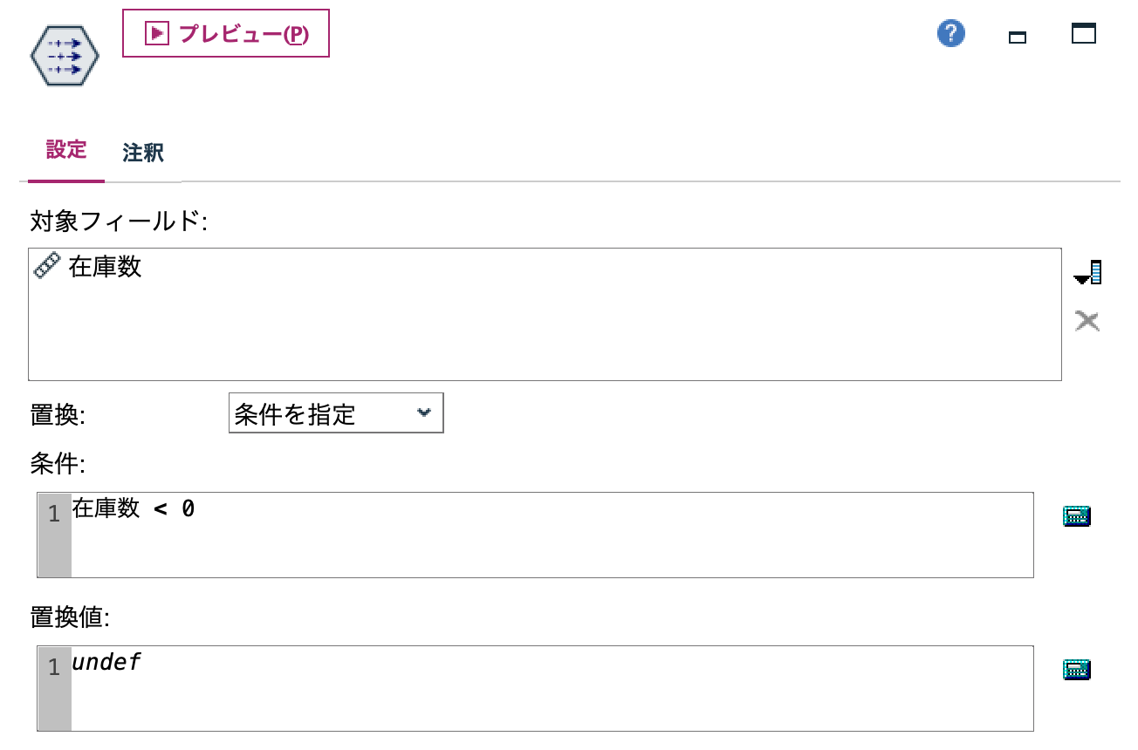
Task: Open the expression builder icon for 条件
Action: (x=1077, y=515)
